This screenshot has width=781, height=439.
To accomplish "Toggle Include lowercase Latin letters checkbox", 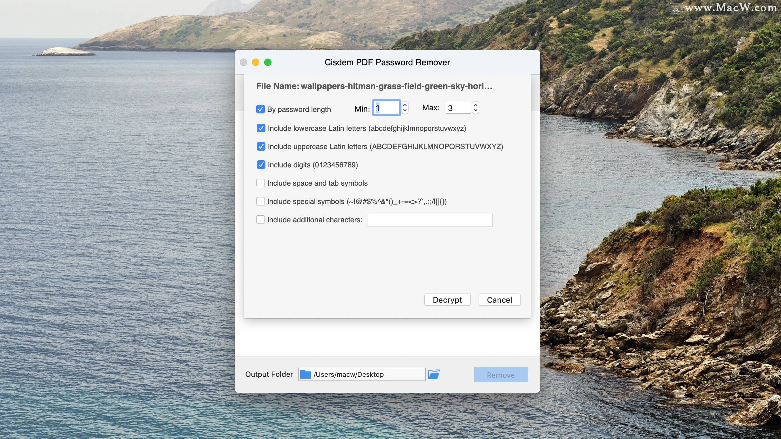I will pyautogui.click(x=261, y=128).
